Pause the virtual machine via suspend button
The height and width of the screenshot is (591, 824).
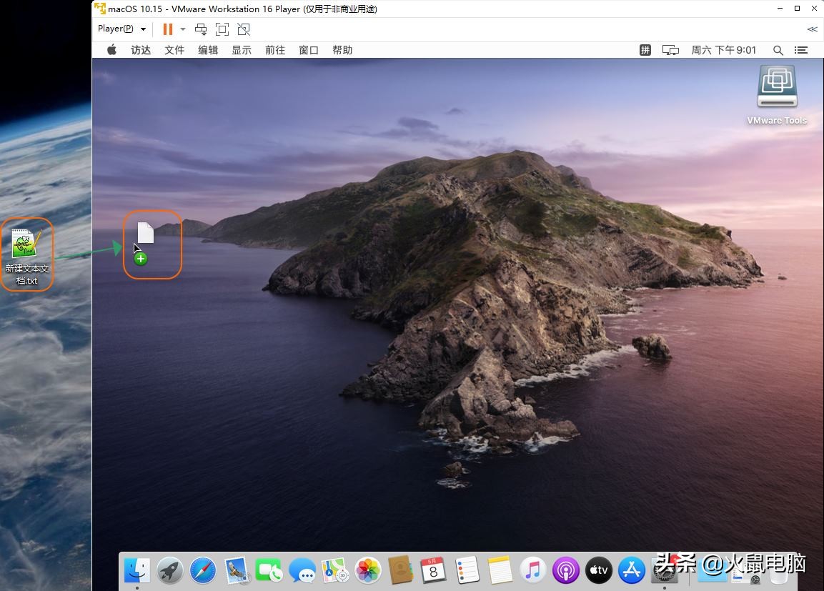(x=168, y=29)
